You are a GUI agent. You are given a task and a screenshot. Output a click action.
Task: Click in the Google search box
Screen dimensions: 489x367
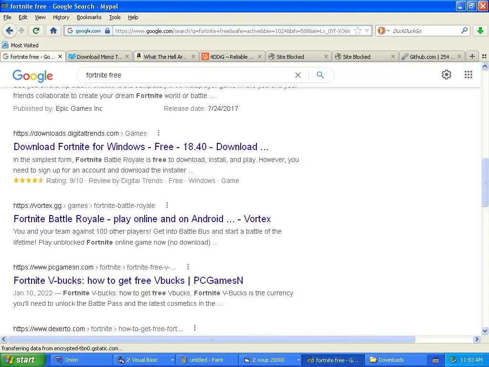[187, 75]
